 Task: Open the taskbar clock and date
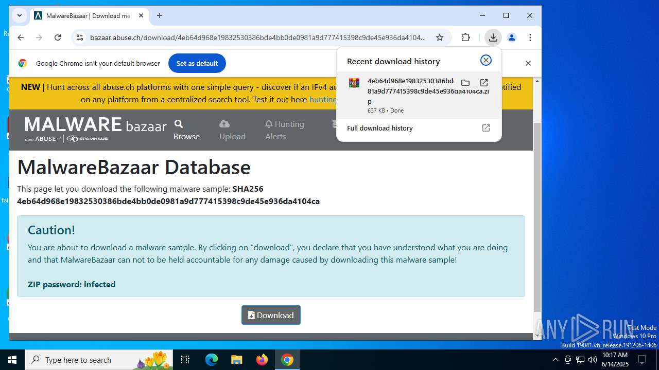(615, 360)
